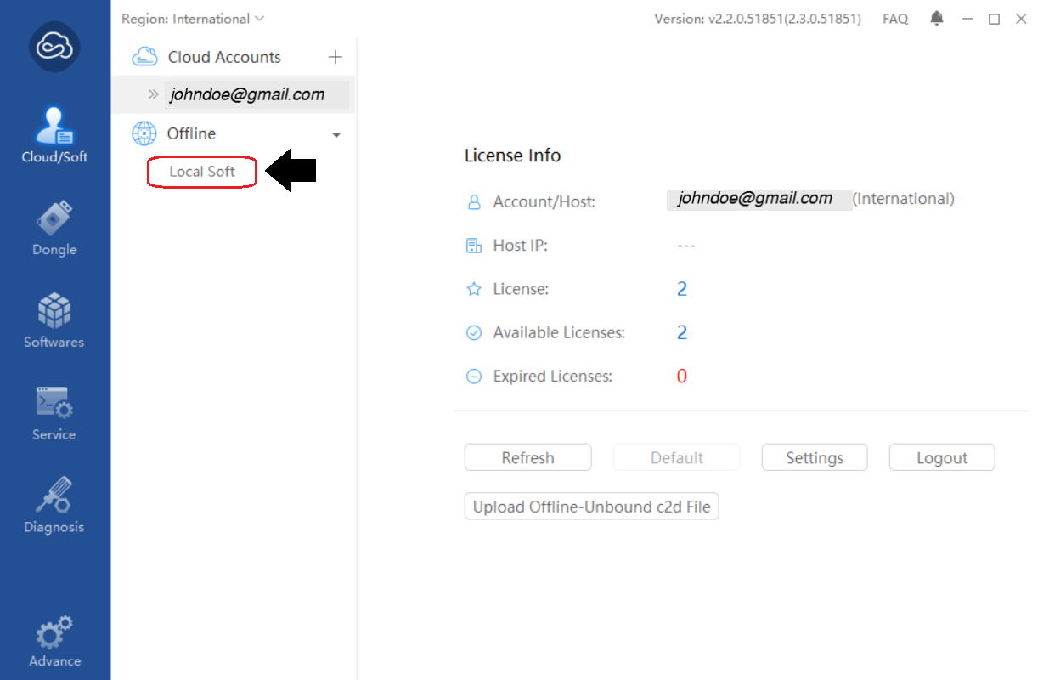The height and width of the screenshot is (680, 1049).
Task: Open notifications via the bell icon
Action: (x=936, y=18)
